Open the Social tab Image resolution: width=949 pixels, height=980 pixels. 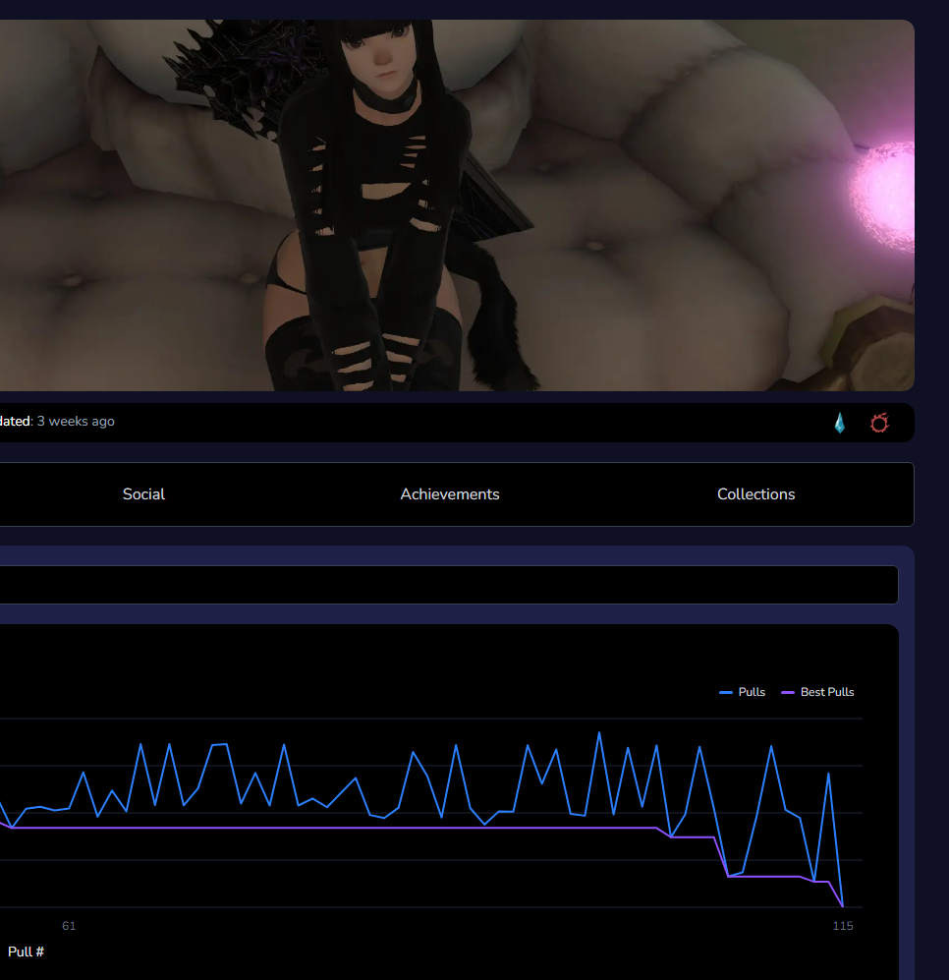click(143, 494)
